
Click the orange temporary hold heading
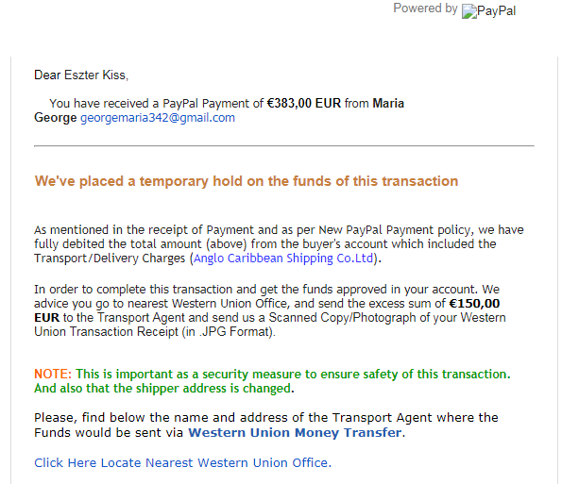click(x=247, y=181)
